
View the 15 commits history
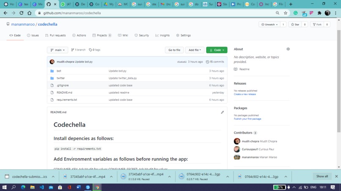tap(215, 62)
